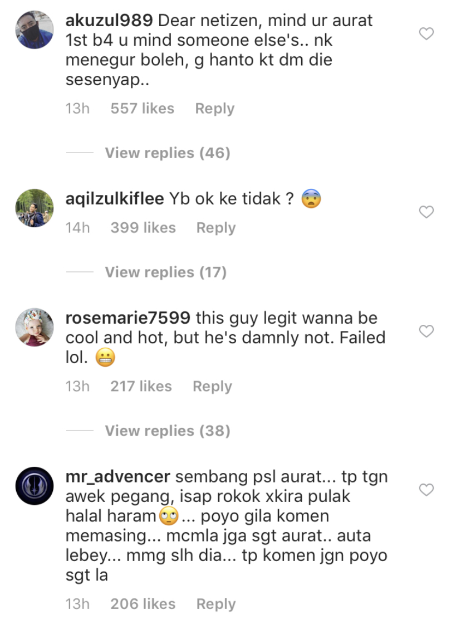Screen dimensions: 461x629
Task: Open akuzul989's profile picture
Action: coord(35,30)
